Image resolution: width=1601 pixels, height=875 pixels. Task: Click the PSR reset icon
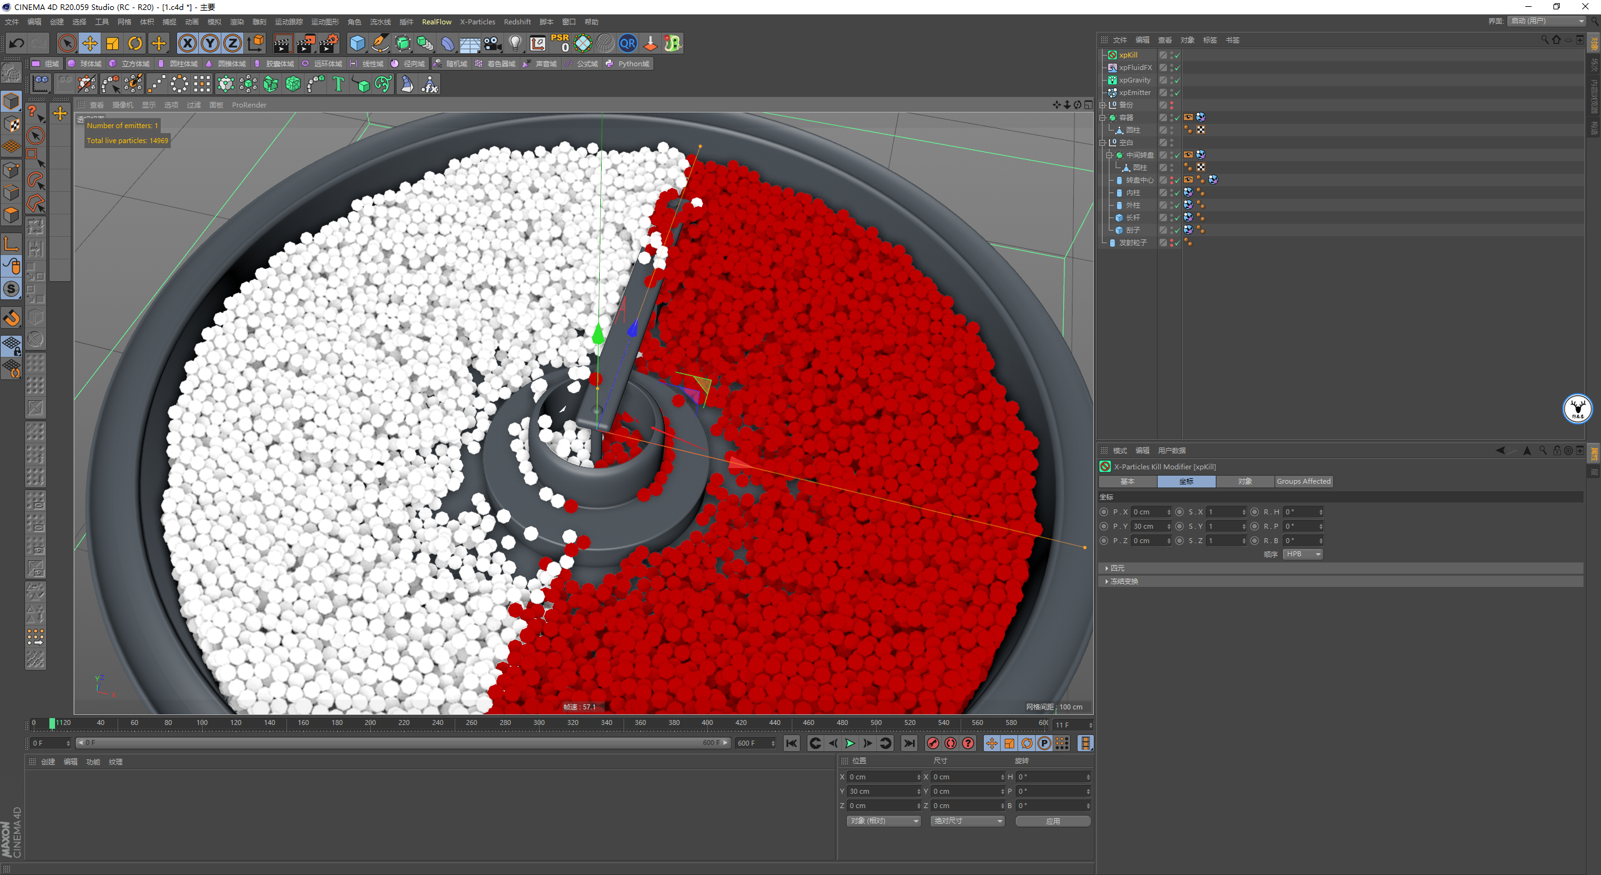(x=560, y=43)
